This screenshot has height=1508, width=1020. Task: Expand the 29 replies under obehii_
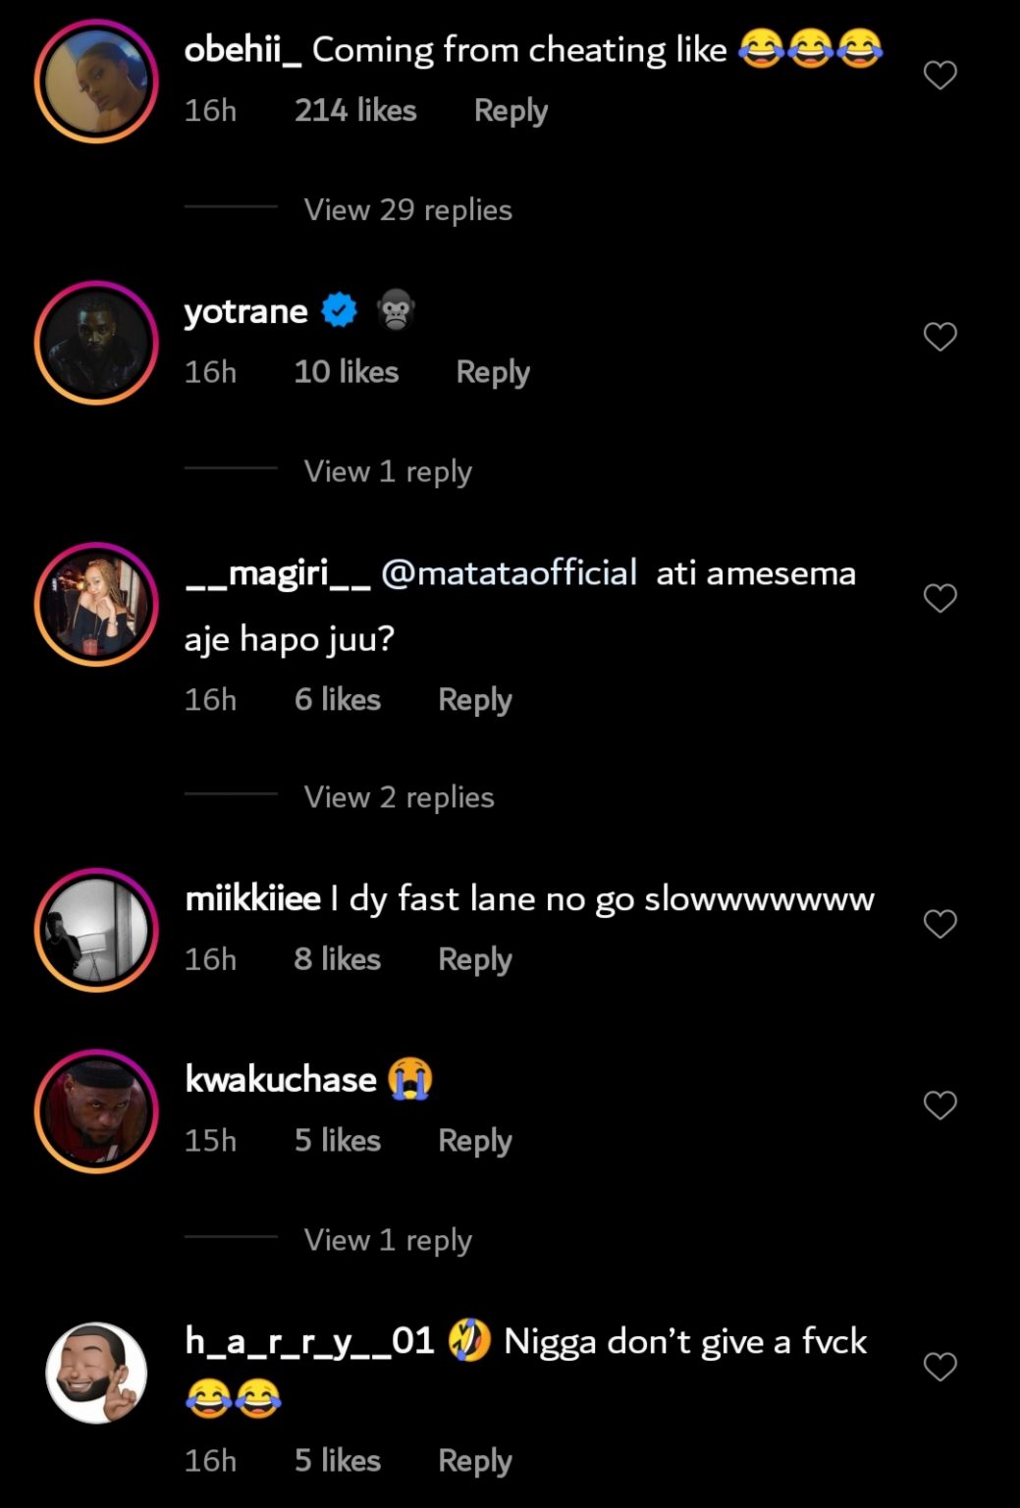coord(407,210)
